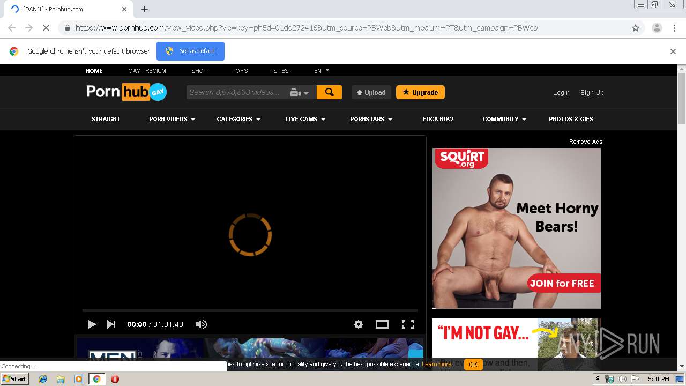686x386 pixels.
Task: Click the video progress bar
Action: point(250,310)
